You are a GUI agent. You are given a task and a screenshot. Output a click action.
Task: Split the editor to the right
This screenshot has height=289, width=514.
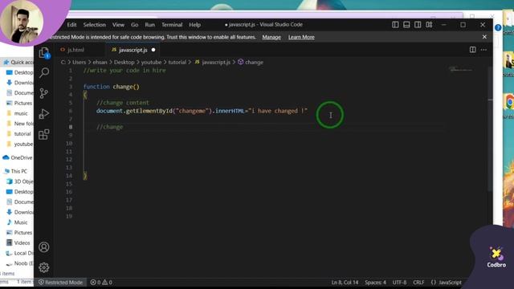473,50
